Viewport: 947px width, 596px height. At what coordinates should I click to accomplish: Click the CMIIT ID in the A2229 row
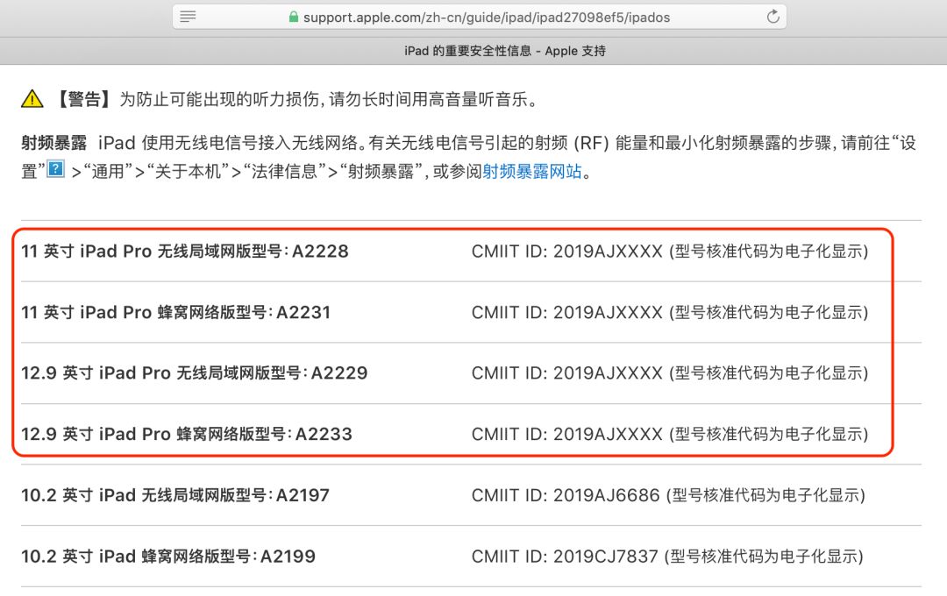pos(670,373)
